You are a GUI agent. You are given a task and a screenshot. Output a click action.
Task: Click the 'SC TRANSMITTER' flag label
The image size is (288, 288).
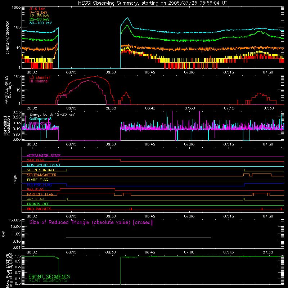[x=42, y=175]
